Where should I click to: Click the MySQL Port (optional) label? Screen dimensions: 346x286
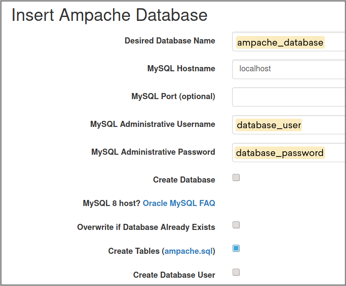pos(173,96)
